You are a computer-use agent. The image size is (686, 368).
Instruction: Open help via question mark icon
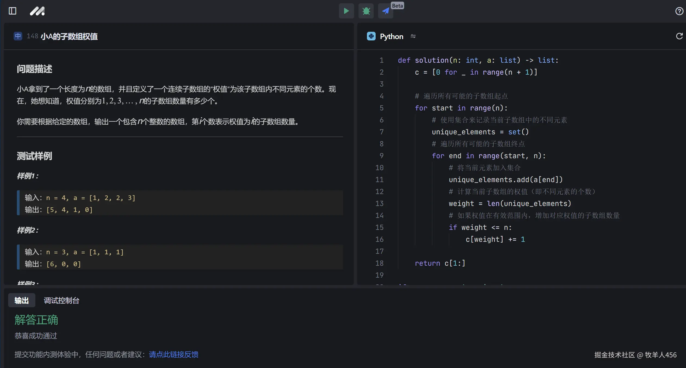(x=679, y=11)
